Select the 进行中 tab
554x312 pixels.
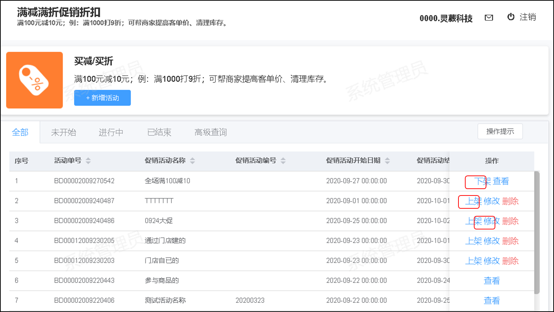pos(111,133)
